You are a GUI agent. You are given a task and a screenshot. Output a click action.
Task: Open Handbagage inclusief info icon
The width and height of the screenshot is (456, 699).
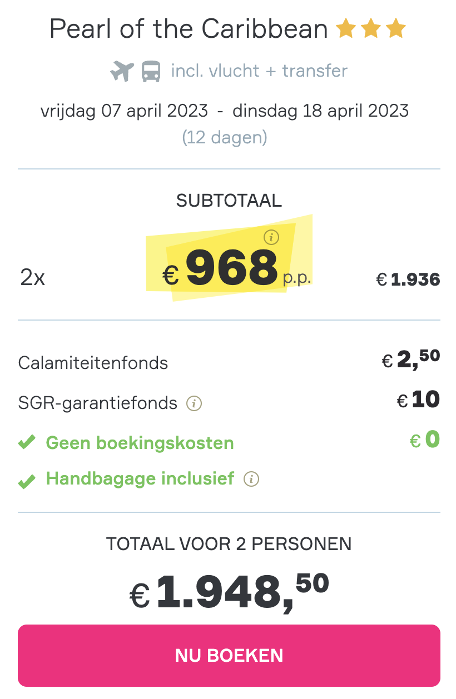(x=251, y=479)
